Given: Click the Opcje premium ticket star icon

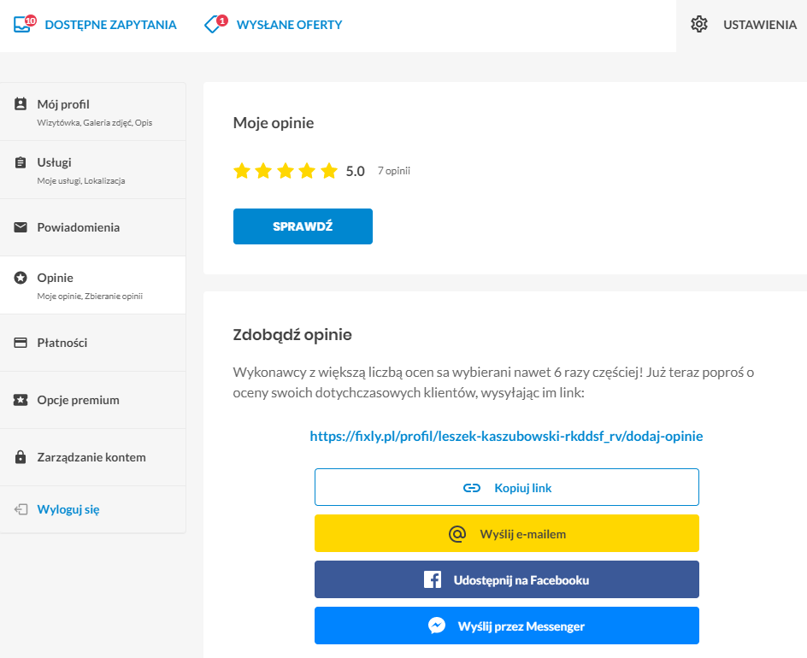Looking at the screenshot, I should (21, 400).
